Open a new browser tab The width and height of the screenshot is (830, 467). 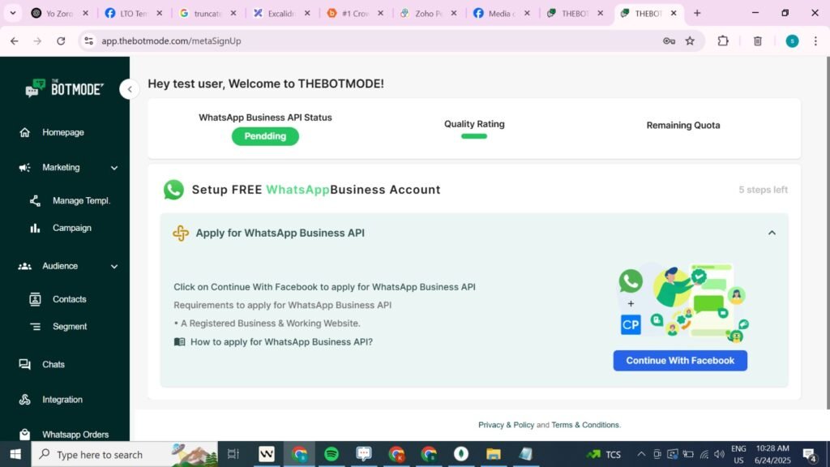tap(697, 13)
